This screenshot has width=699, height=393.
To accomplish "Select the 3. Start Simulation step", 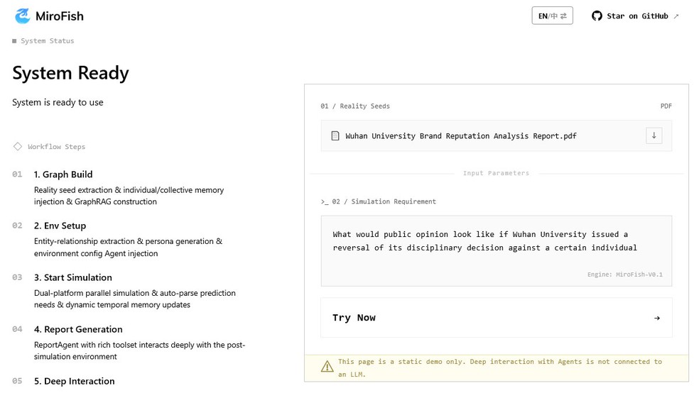I will pyautogui.click(x=72, y=277).
